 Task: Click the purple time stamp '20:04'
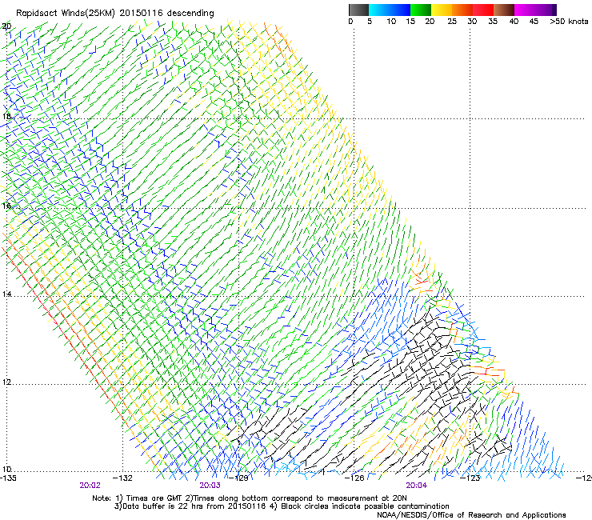click(x=417, y=486)
